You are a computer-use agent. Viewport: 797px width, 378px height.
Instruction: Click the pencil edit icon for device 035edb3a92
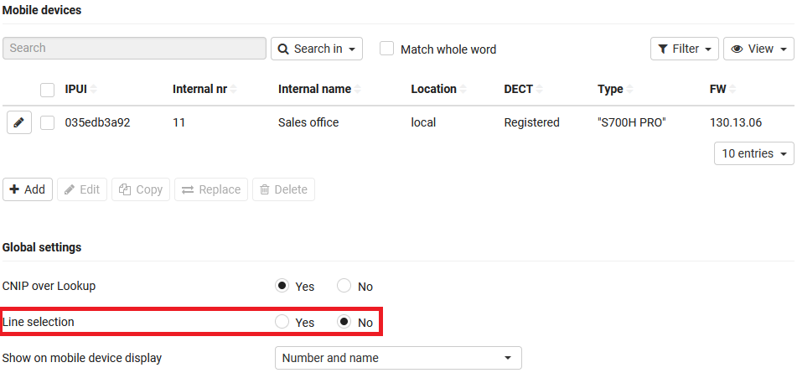(x=18, y=122)
